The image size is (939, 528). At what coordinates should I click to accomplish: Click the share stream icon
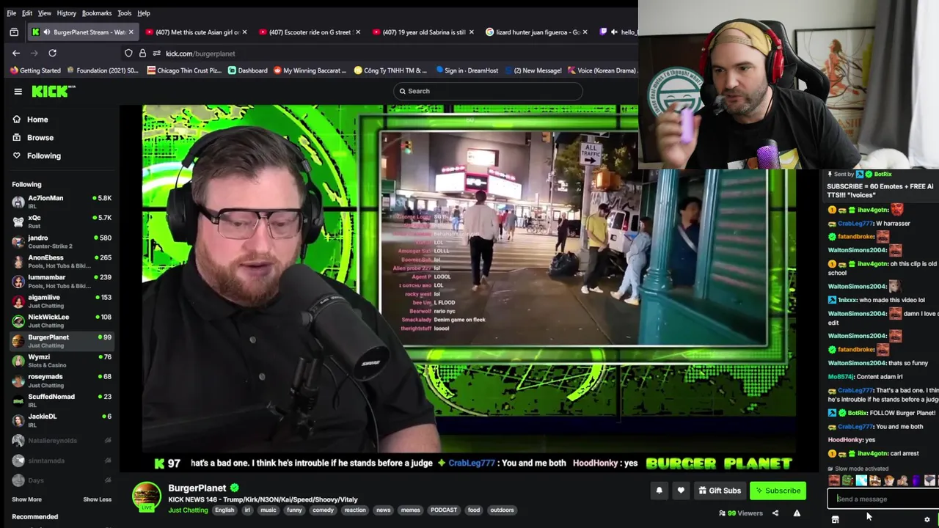(775, 513)
